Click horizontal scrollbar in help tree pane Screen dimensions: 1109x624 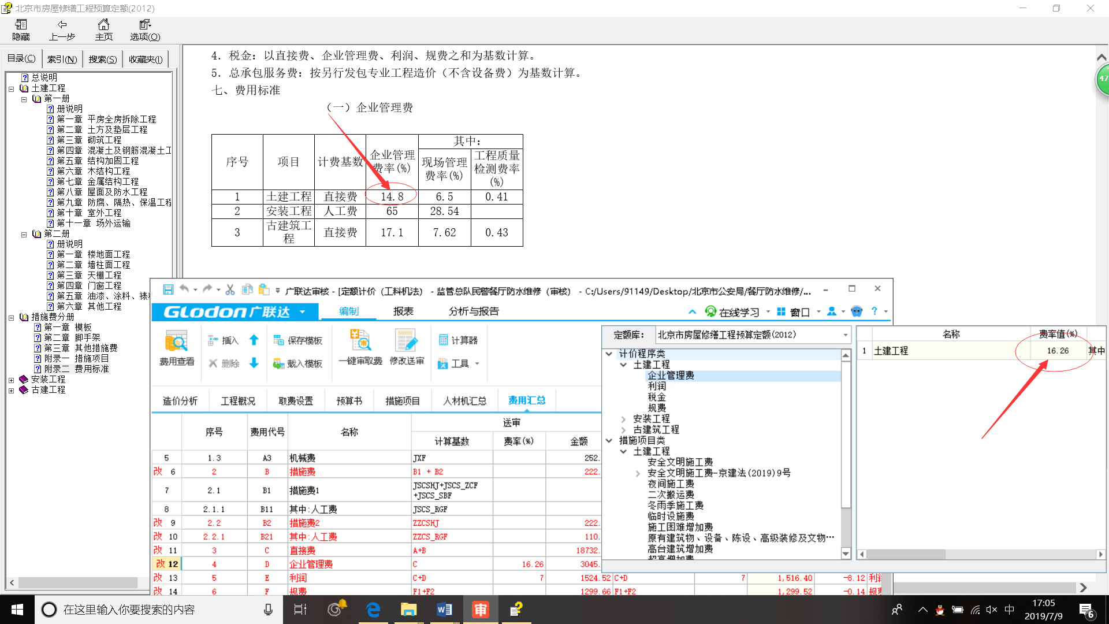click(77, 583)
